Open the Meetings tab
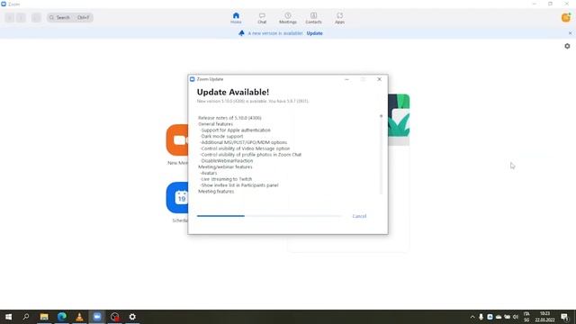This screenshot has height=324, width=576. (x=288, y=18)
